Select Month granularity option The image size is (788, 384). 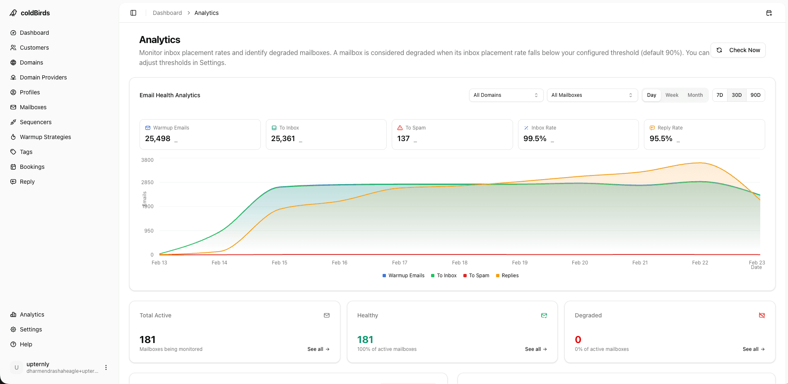click(695, 95)
